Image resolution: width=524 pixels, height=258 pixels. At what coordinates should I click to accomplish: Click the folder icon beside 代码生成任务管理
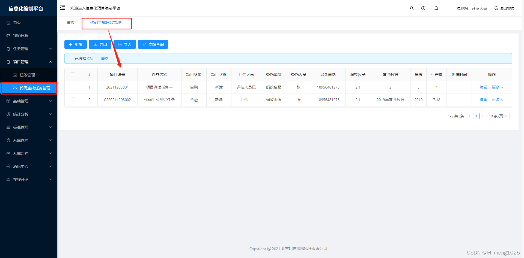point(15,88)
